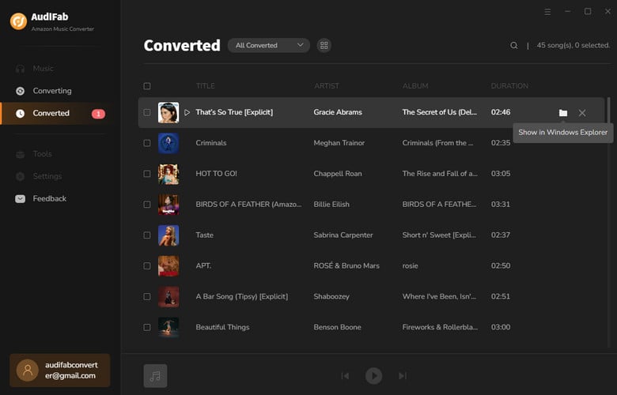Image resolution: width=617 pixels, height=395 pixels.
Task: Skip to the previous track
Action: pyautogui.click(x=345, y=376)
